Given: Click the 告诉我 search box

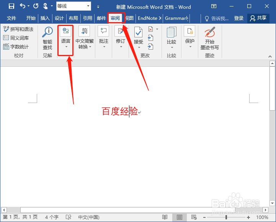Looking at the screenshot, I should click(217, 18).
